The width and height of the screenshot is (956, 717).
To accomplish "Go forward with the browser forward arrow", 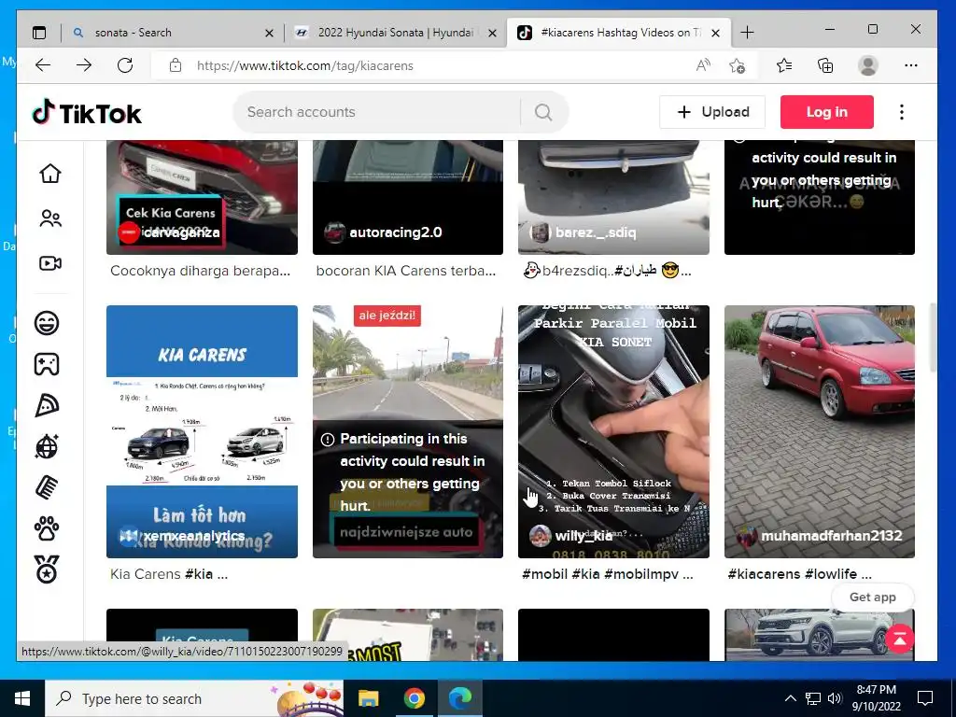I will [x=84, y=65].
